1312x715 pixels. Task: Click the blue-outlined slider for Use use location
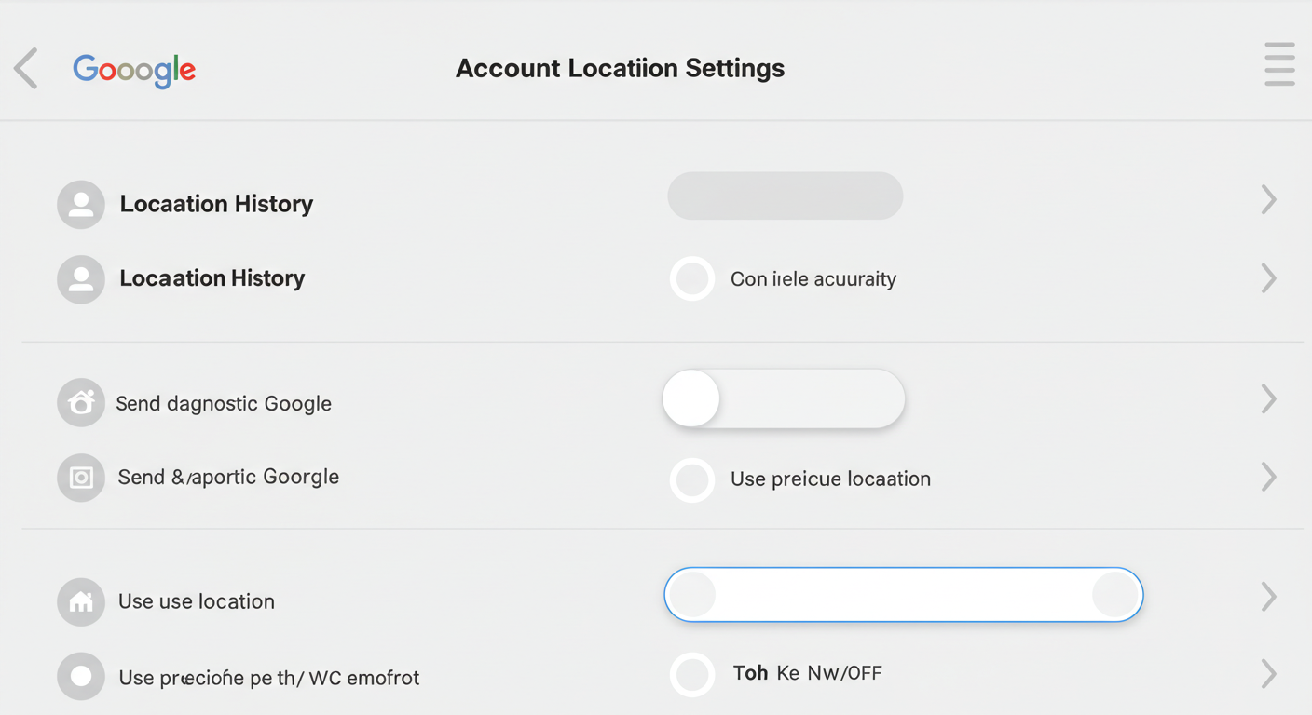[x=904, y=594]
